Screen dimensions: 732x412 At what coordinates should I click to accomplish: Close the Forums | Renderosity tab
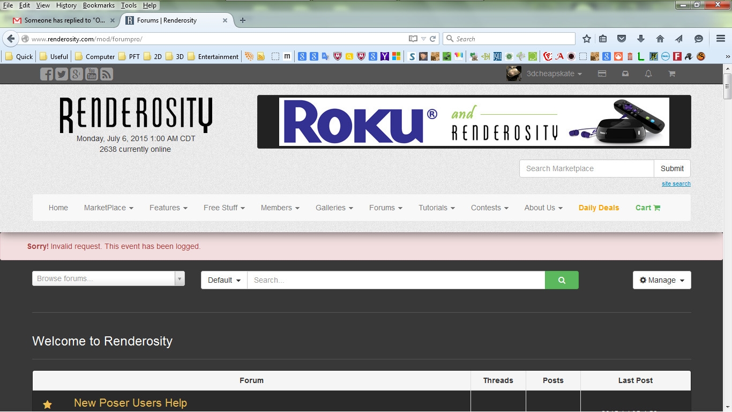point(225,20)
